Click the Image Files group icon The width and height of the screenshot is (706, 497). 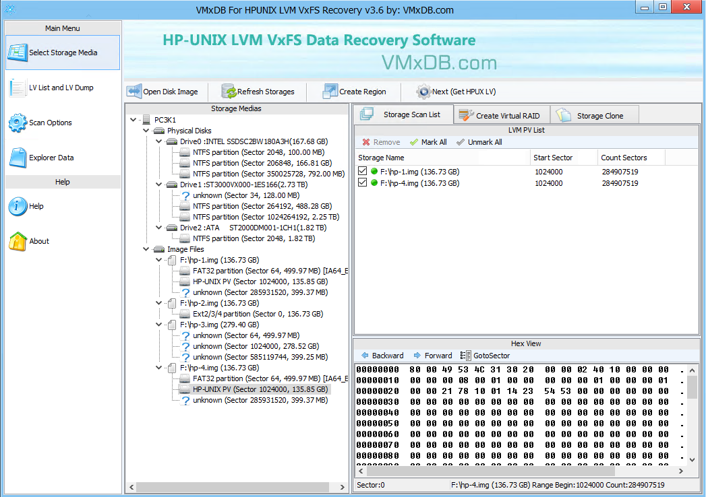click(159, 249)
